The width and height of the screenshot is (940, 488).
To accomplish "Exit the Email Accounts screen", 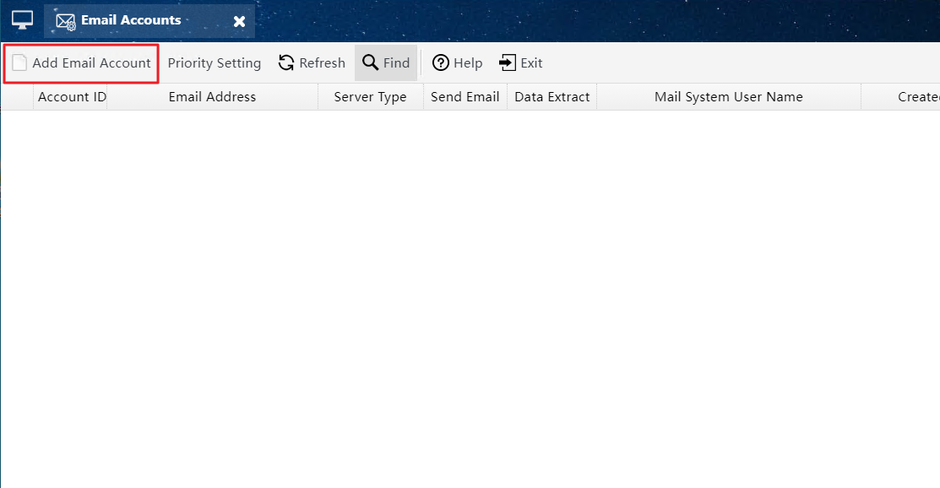I will click(x=520, y=63).
